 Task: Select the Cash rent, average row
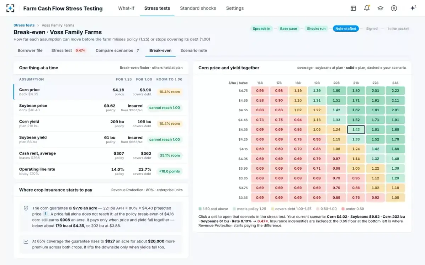(x=101, y=155)
